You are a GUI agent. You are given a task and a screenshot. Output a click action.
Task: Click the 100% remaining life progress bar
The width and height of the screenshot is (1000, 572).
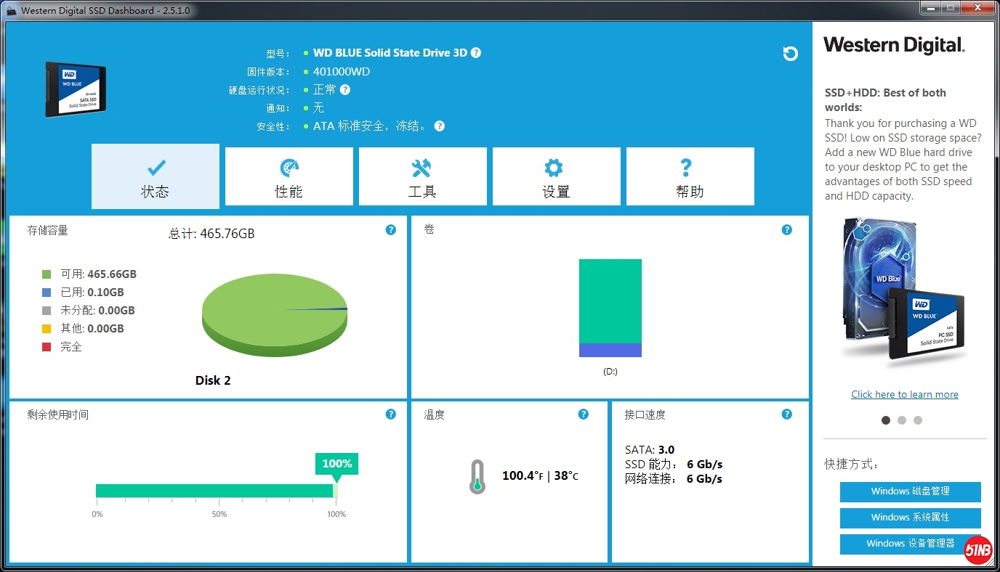(215, 491)
